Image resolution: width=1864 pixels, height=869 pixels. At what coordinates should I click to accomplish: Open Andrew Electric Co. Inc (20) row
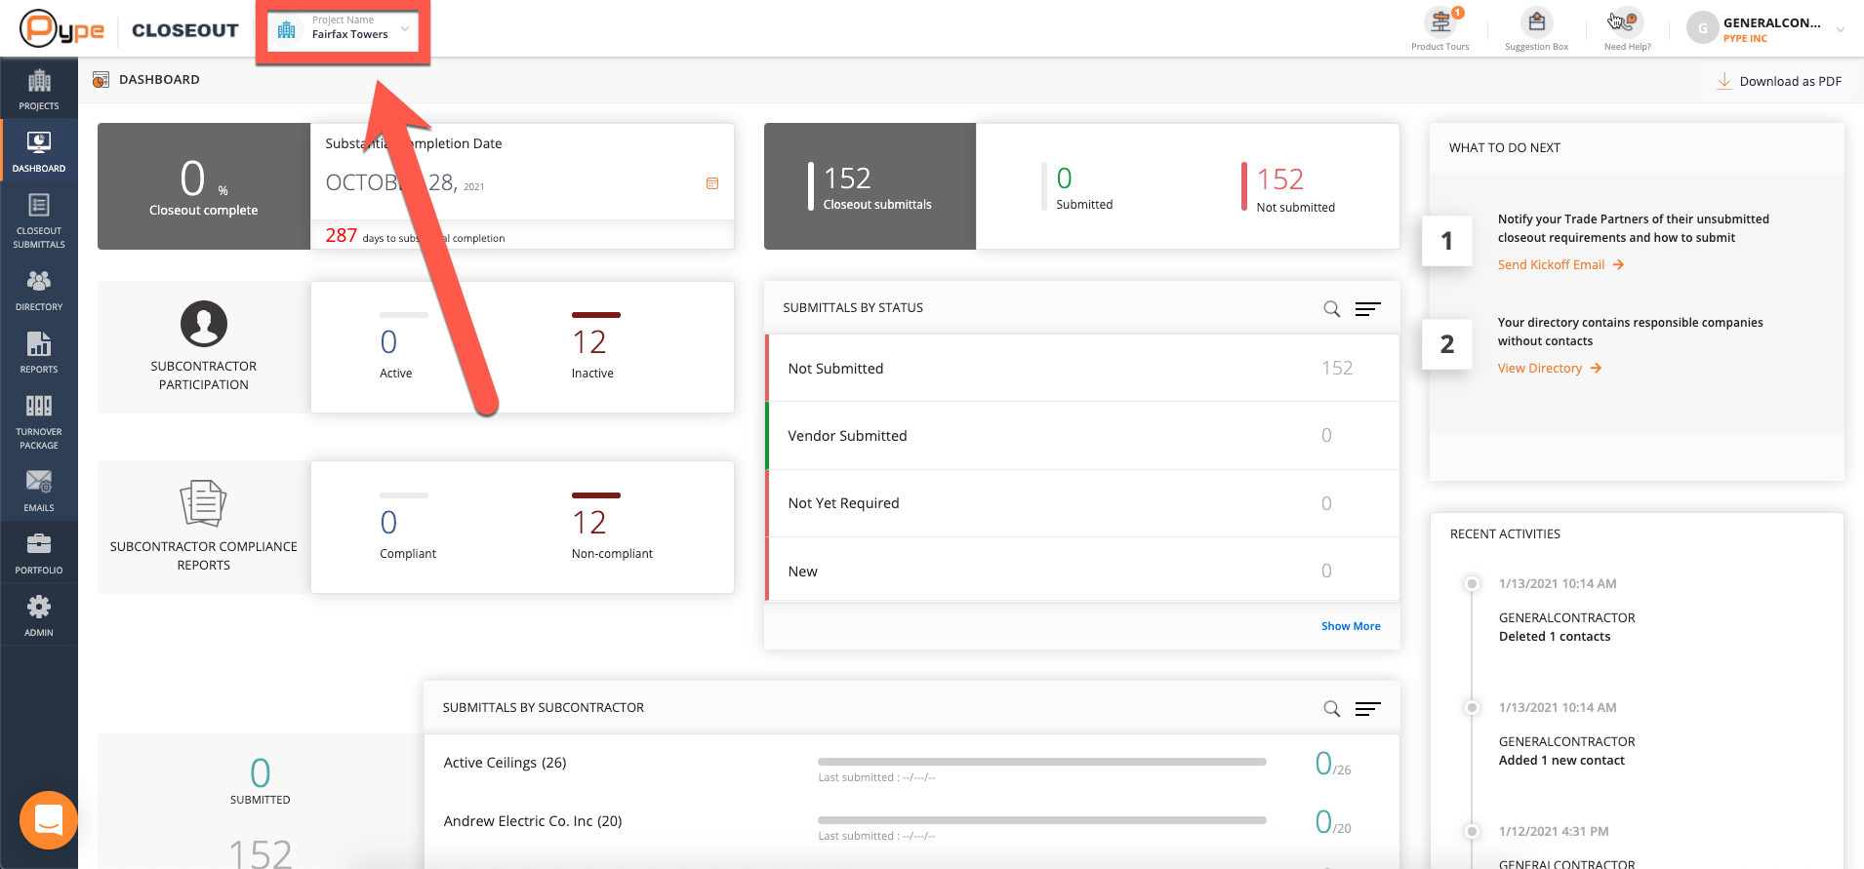click(912, 824)
